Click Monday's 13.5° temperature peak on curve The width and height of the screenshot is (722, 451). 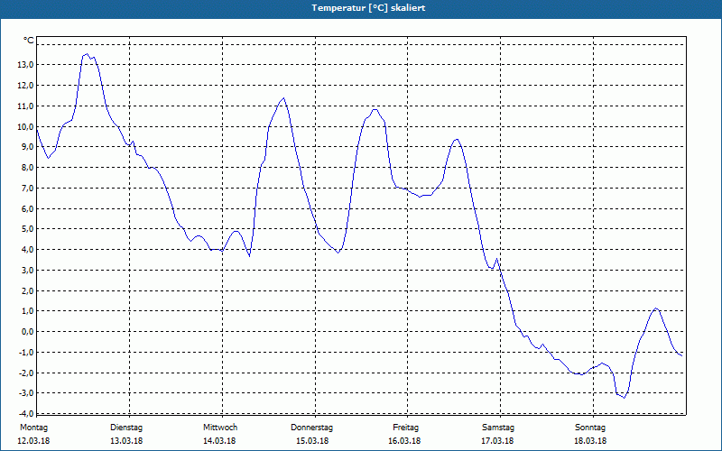coord(87,54)
